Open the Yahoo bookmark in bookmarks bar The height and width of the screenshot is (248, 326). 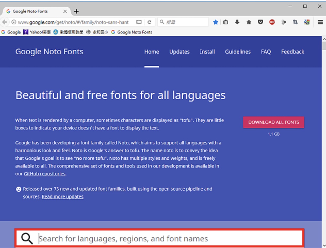click(37, 32)
